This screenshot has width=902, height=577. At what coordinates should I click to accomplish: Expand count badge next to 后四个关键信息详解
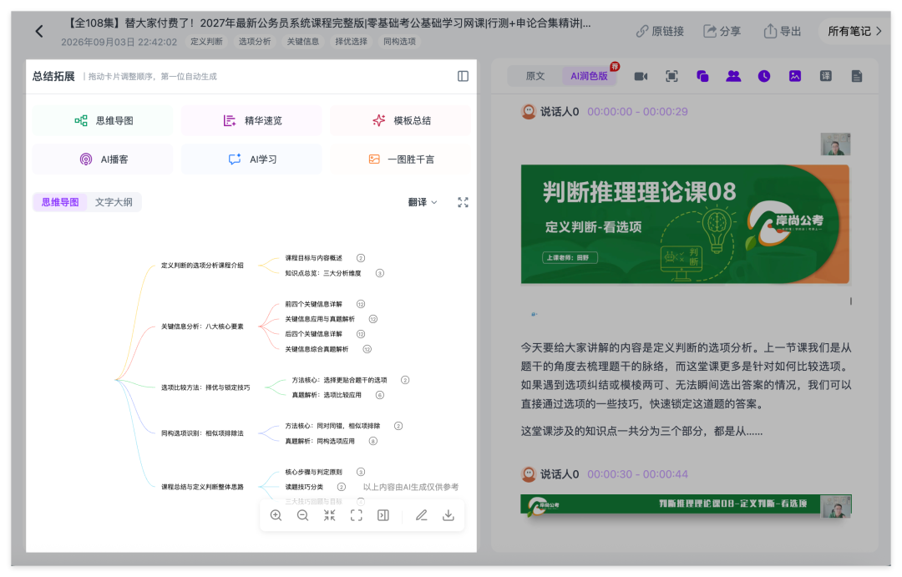[361, 334]
